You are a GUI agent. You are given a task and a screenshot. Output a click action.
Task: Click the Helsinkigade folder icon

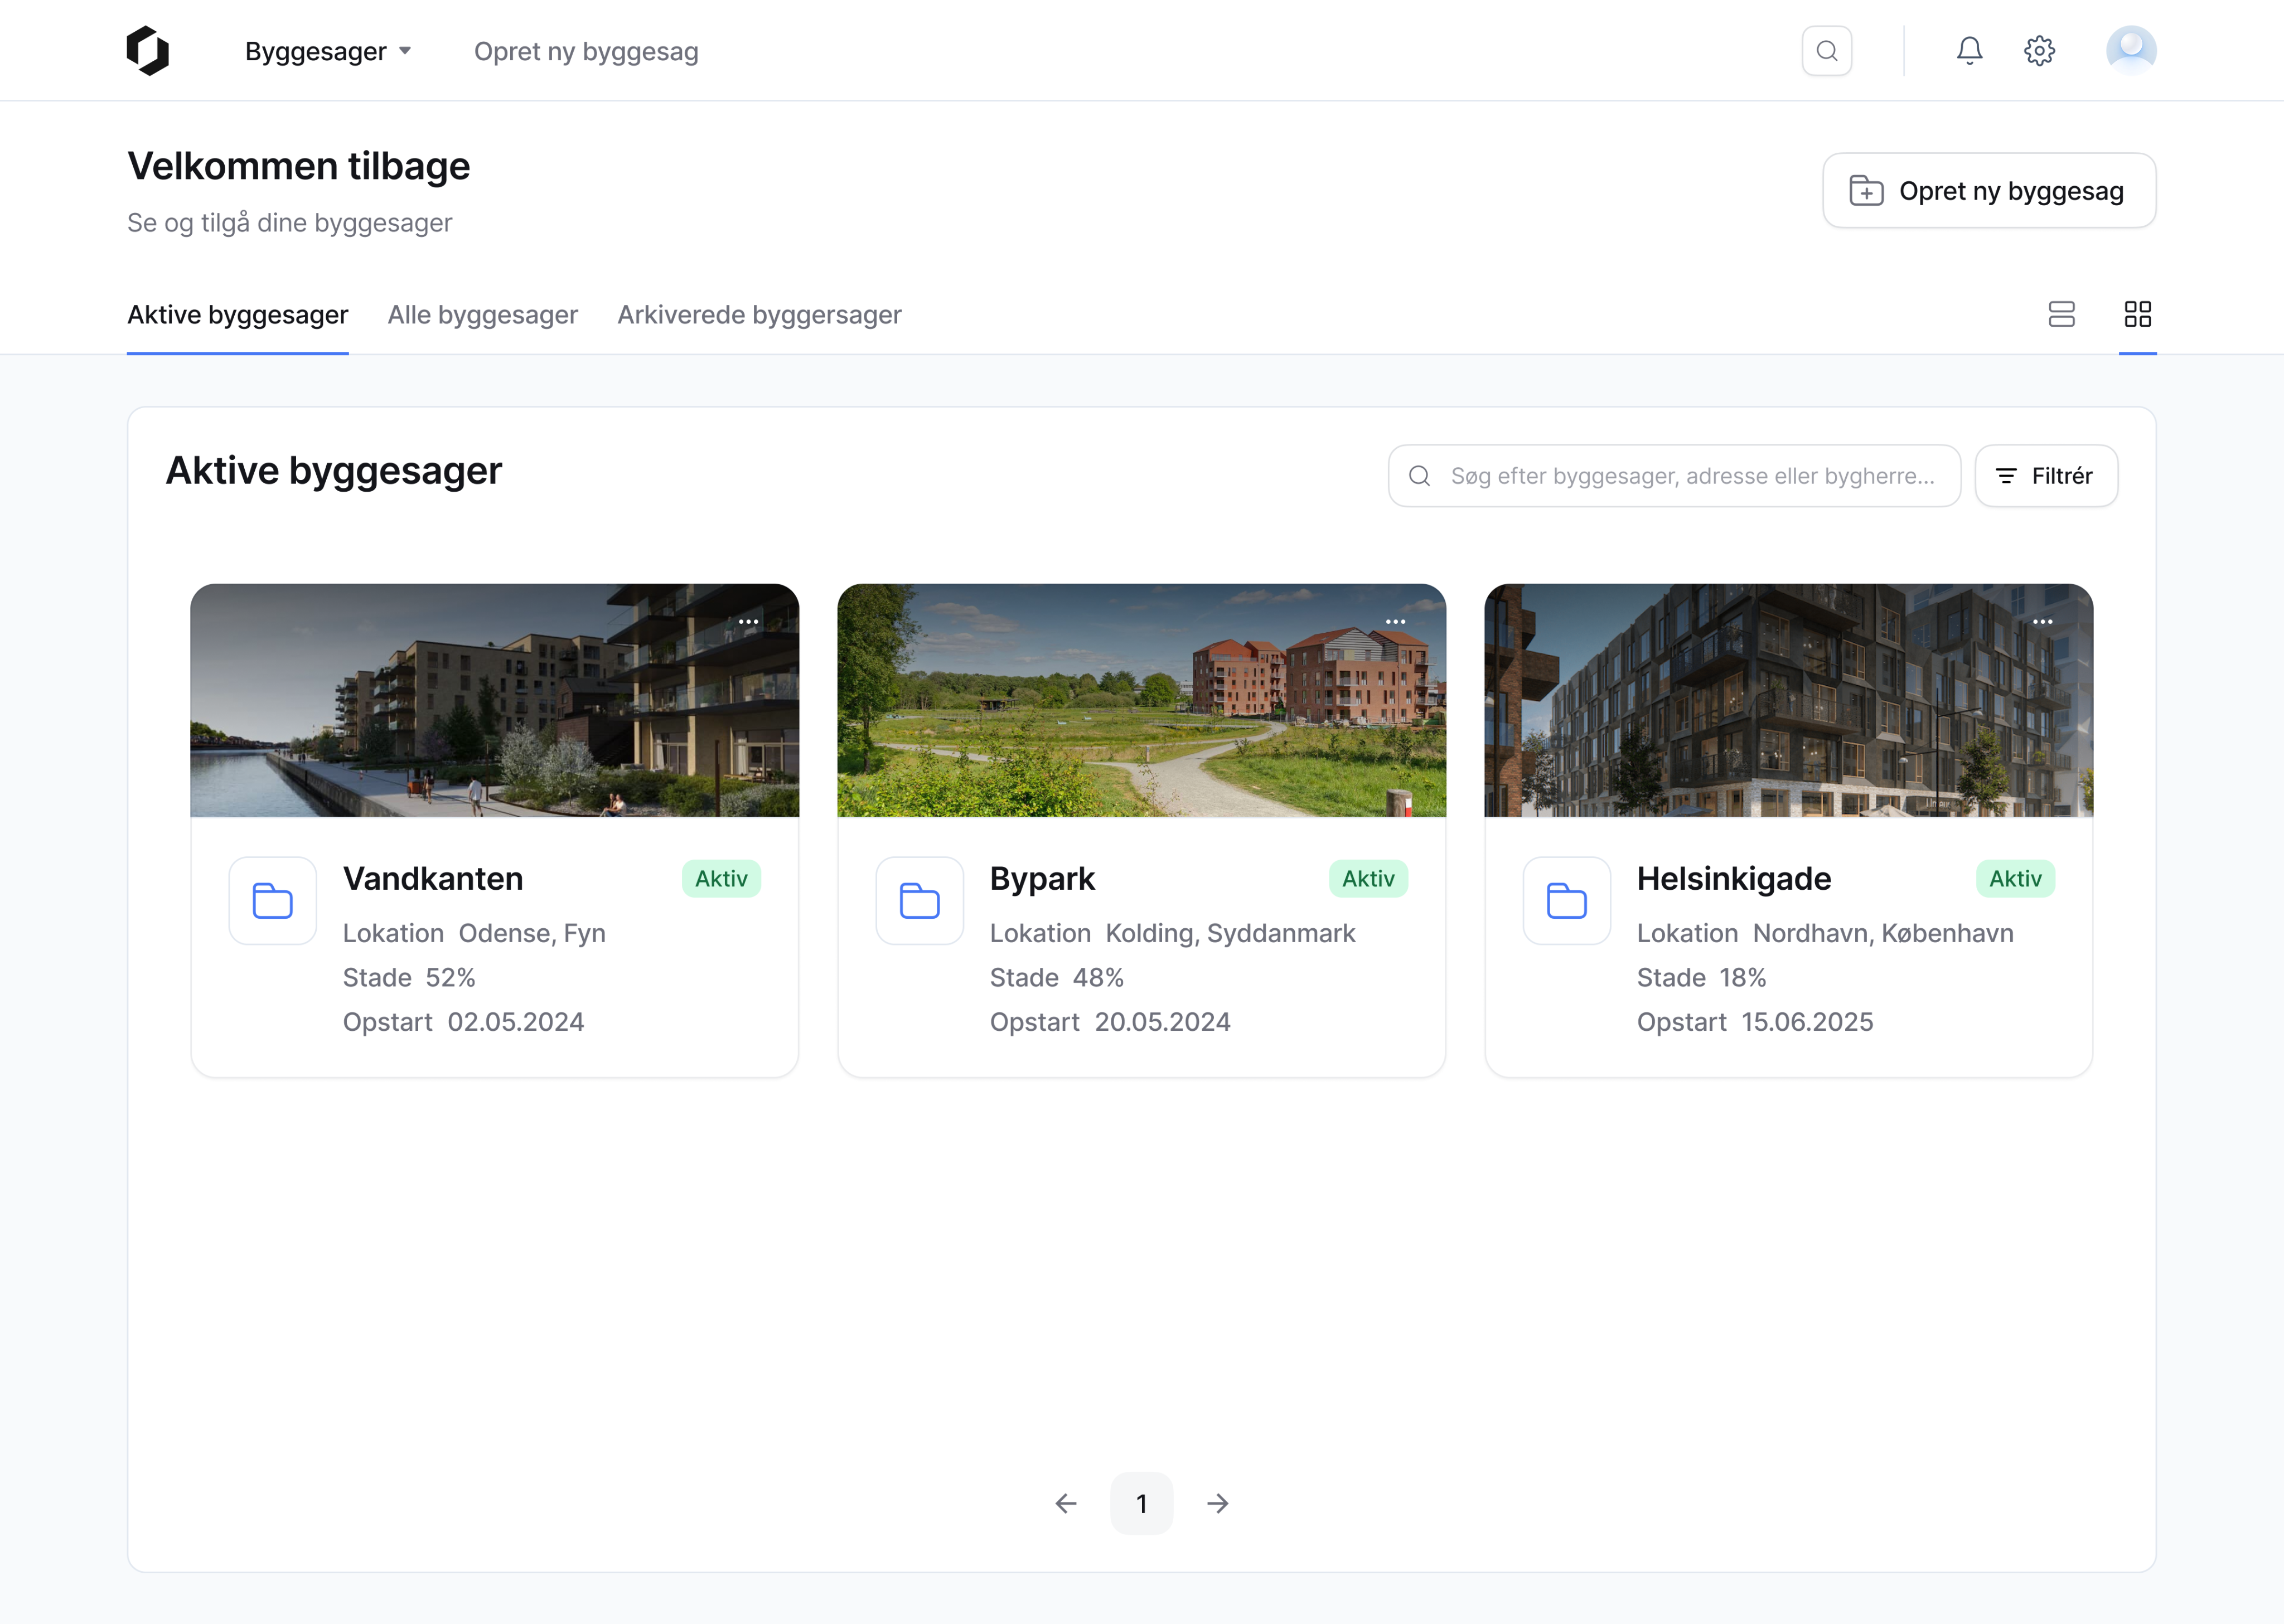[x=1566, y=900]
